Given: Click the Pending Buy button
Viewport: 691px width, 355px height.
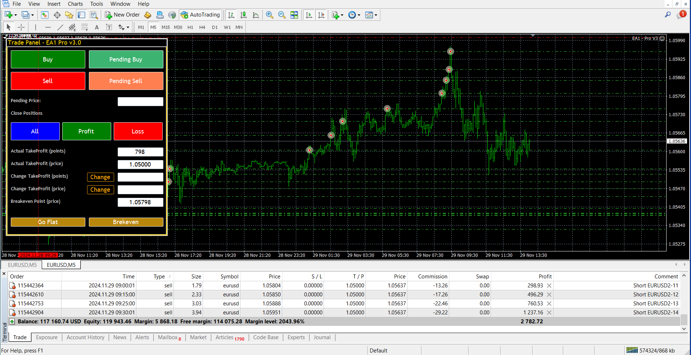Looking at the screenshot, I should pyautogui.click(x=126, y=59).
